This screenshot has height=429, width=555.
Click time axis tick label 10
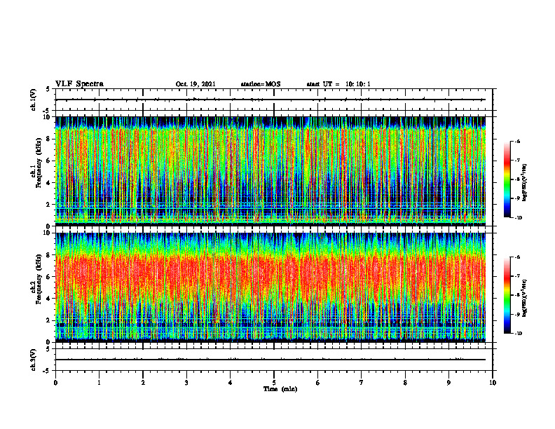493,383
